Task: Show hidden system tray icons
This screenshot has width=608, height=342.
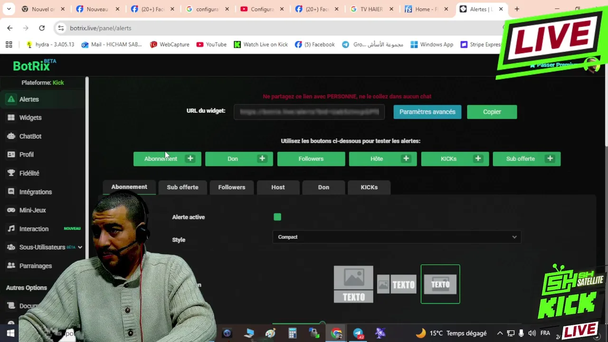Action: 500,333
